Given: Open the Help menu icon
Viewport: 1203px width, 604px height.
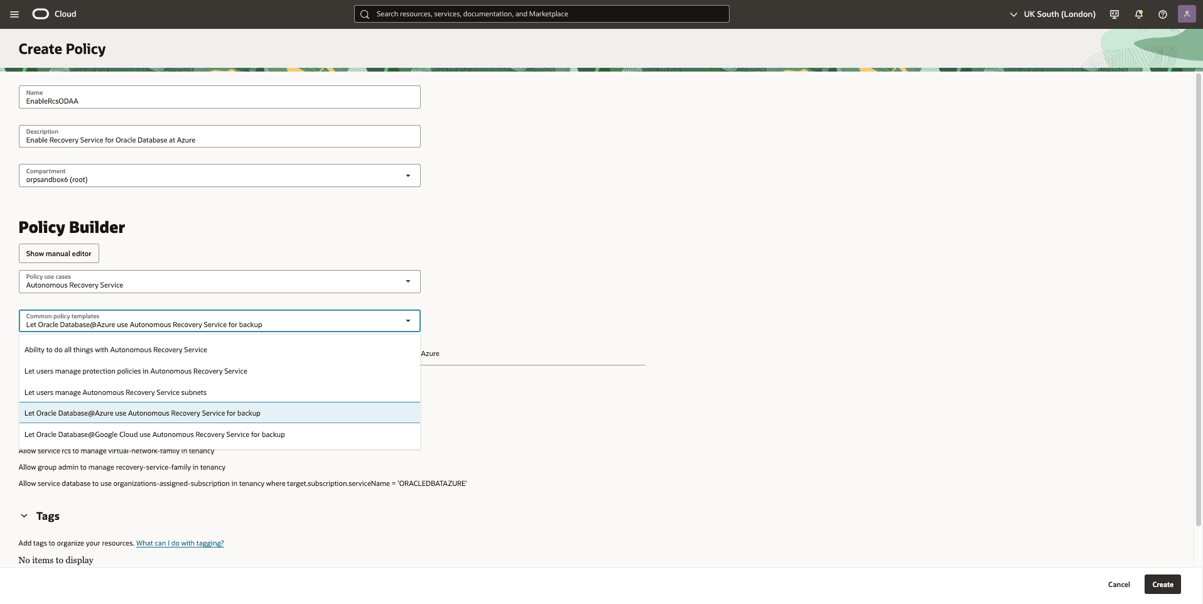Looking at the screenshot, I should click(1163, 13).
